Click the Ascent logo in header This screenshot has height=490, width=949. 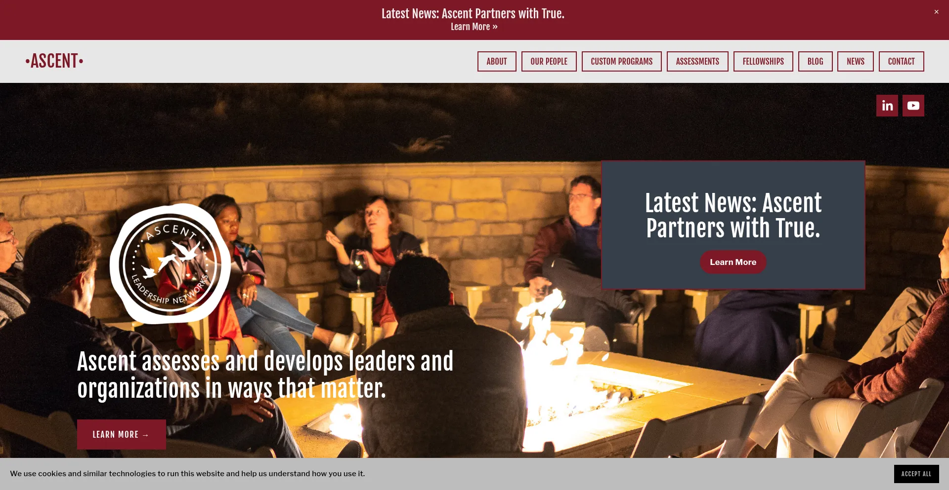click(54, 61)
